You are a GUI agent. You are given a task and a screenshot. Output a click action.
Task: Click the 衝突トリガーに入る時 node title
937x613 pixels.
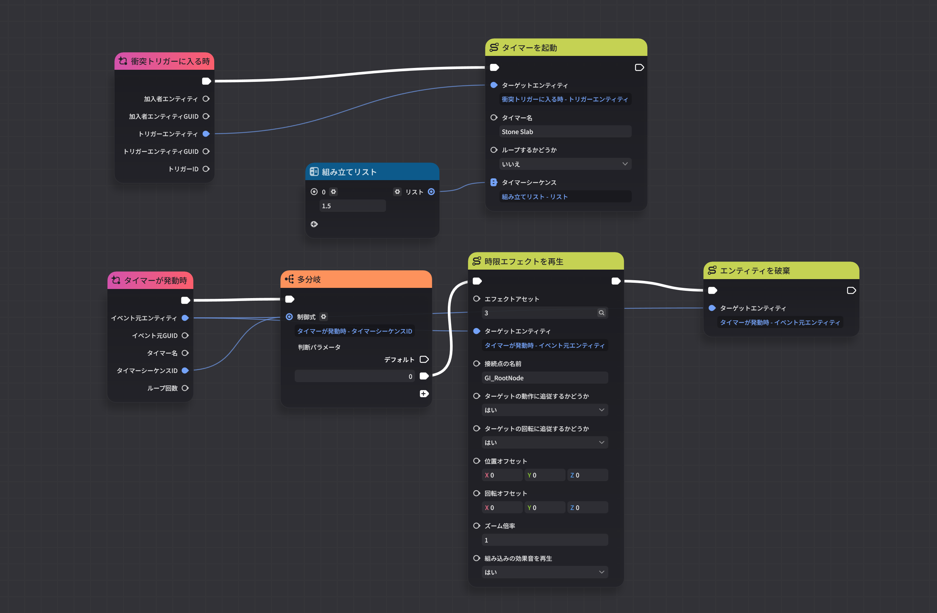coord(170,61)
